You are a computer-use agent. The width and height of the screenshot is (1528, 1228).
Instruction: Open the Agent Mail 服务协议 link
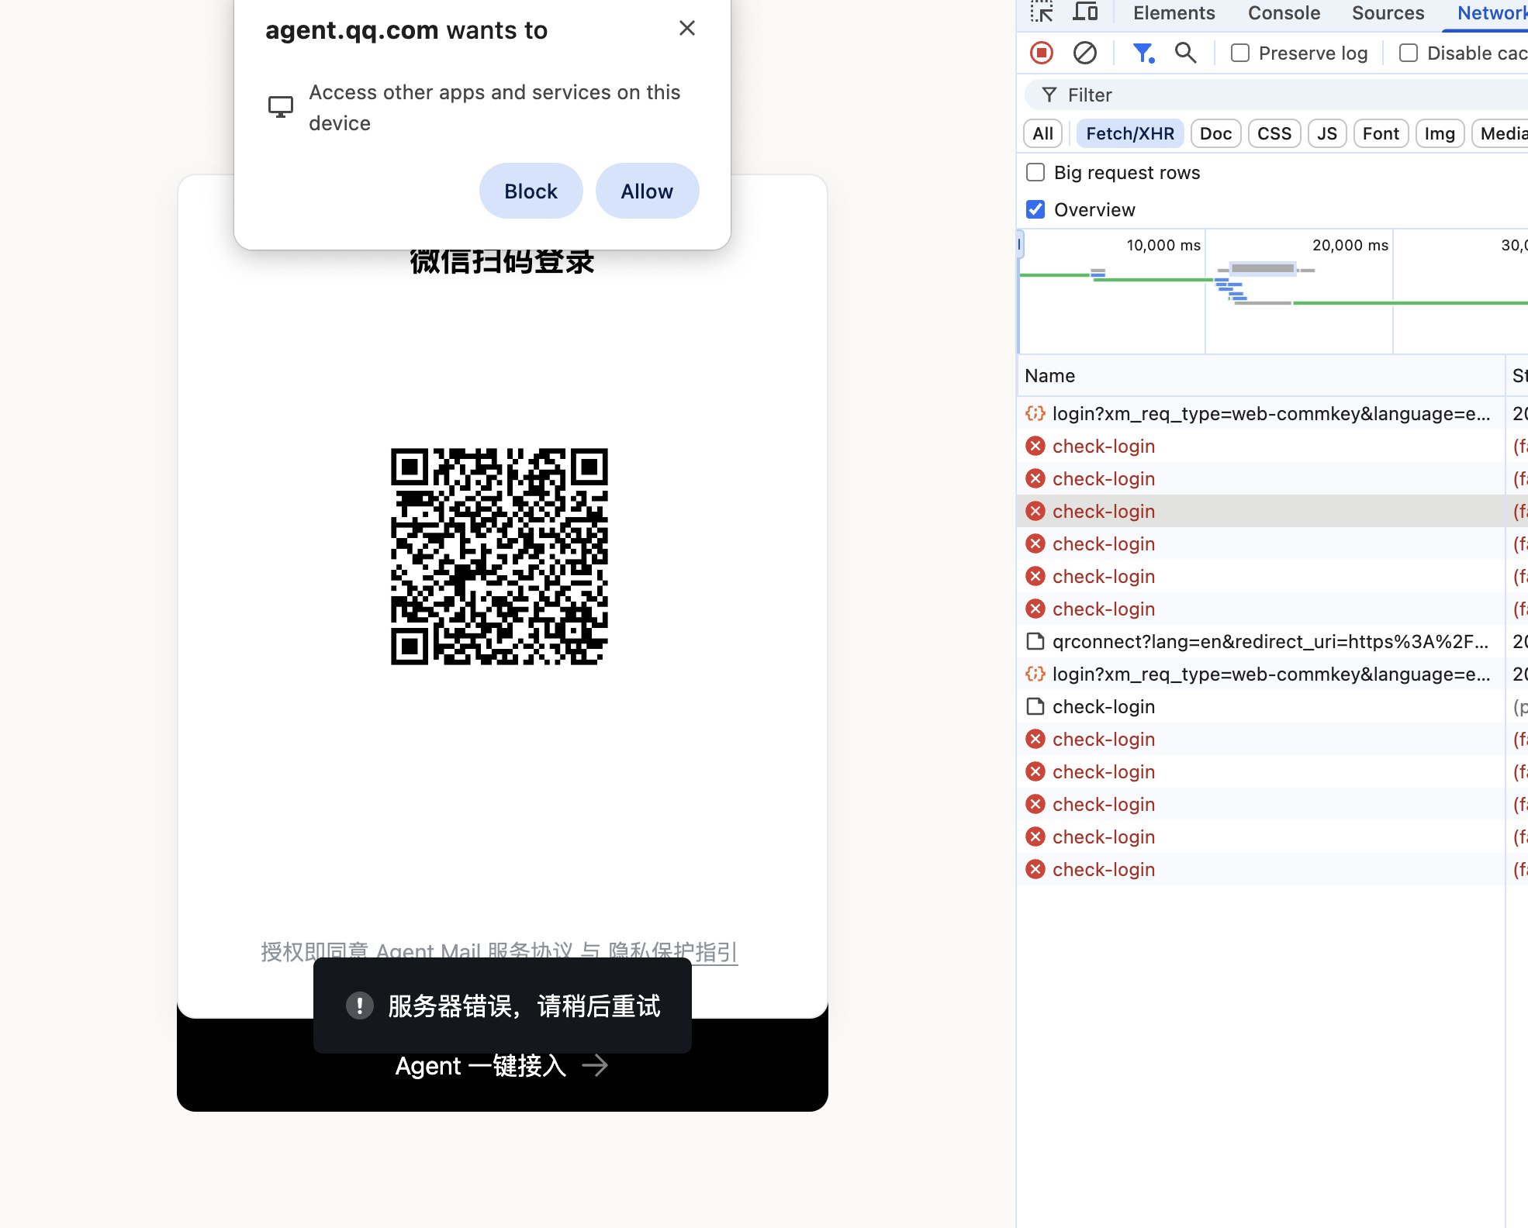click(x=474, y=951)
